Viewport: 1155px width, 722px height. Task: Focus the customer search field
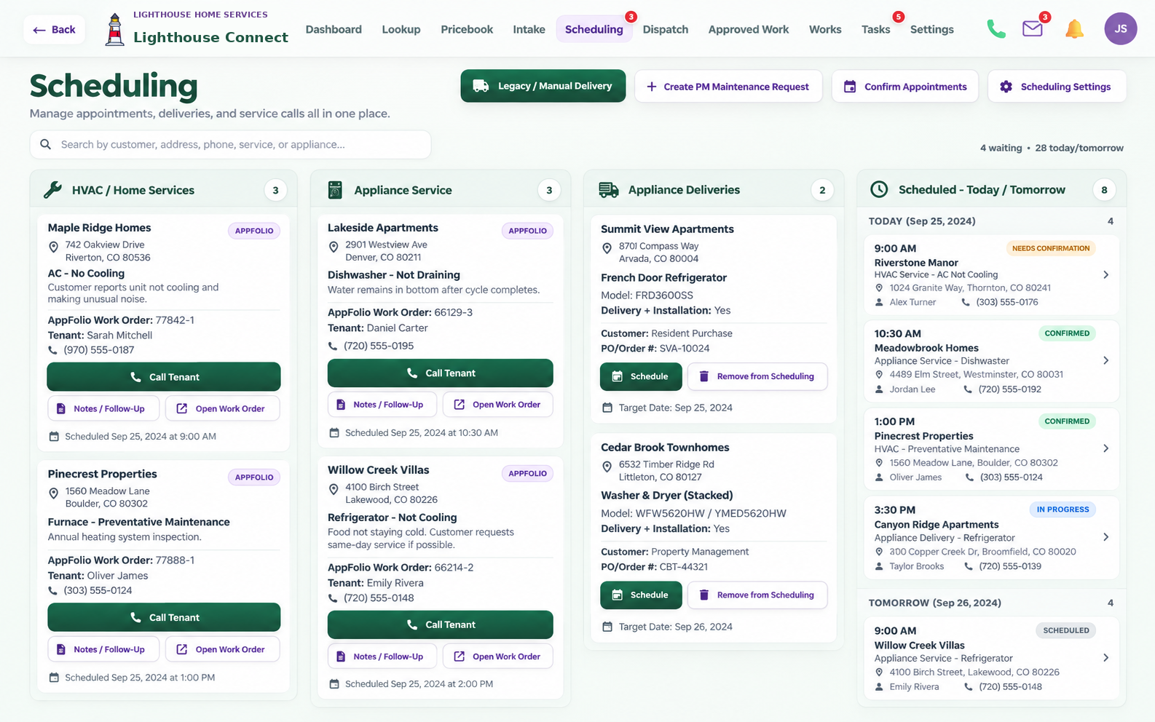[x=230, y=145]
